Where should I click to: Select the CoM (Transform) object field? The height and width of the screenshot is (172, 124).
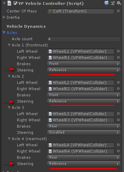tap(81, 11)
